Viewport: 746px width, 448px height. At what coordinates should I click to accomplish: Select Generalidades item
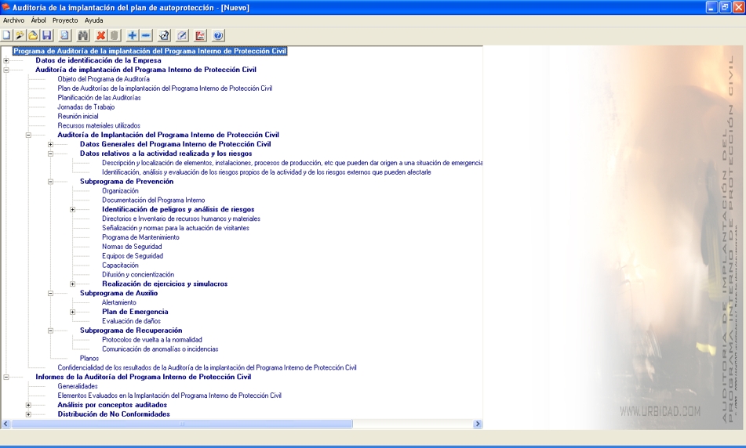coord(78,386)
